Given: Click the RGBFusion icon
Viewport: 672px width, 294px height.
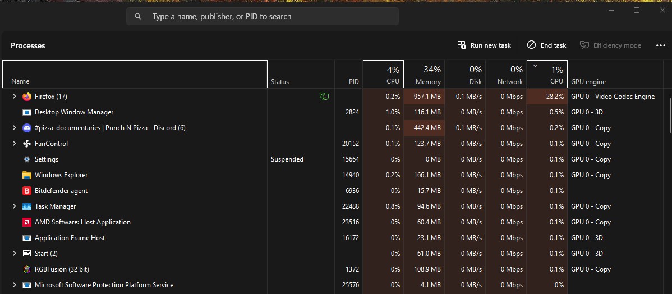Looking at the screenshot, I should 27,269.
